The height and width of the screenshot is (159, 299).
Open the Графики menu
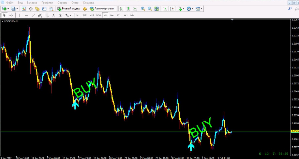pyautogui.click(x=47, y=3)
